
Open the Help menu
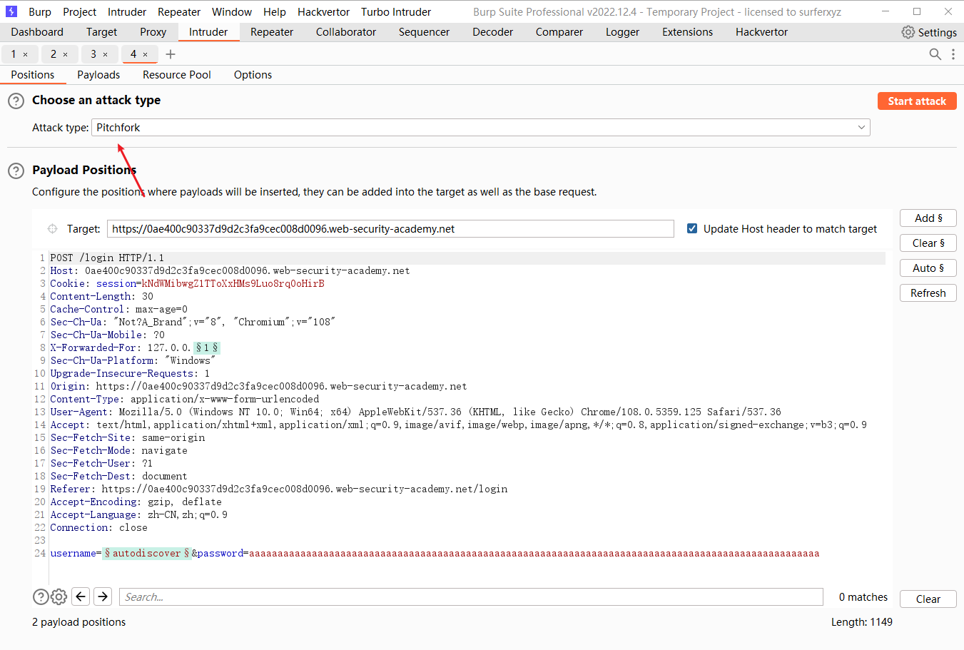click(x=275, y=12)
